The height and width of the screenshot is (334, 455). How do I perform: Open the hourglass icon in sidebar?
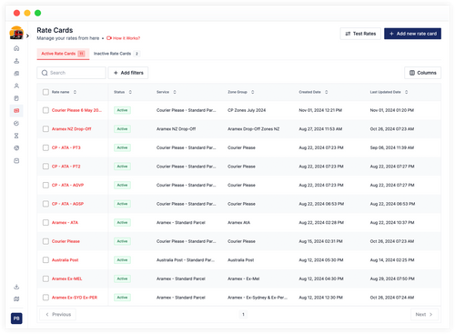coord(16,136)
